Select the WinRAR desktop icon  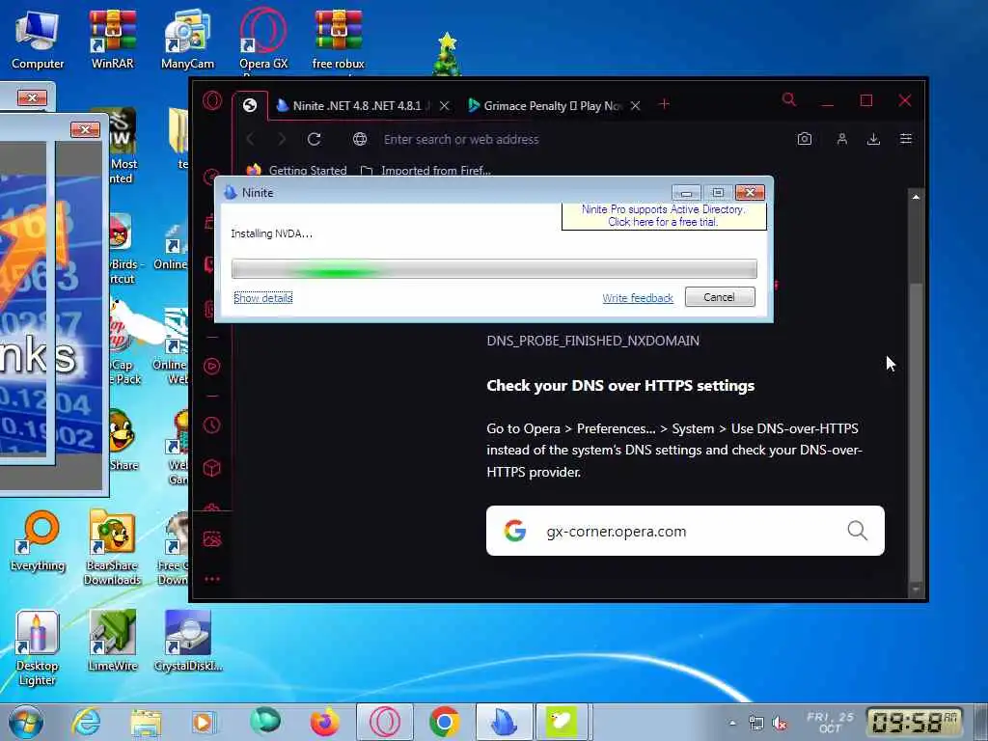112,40
